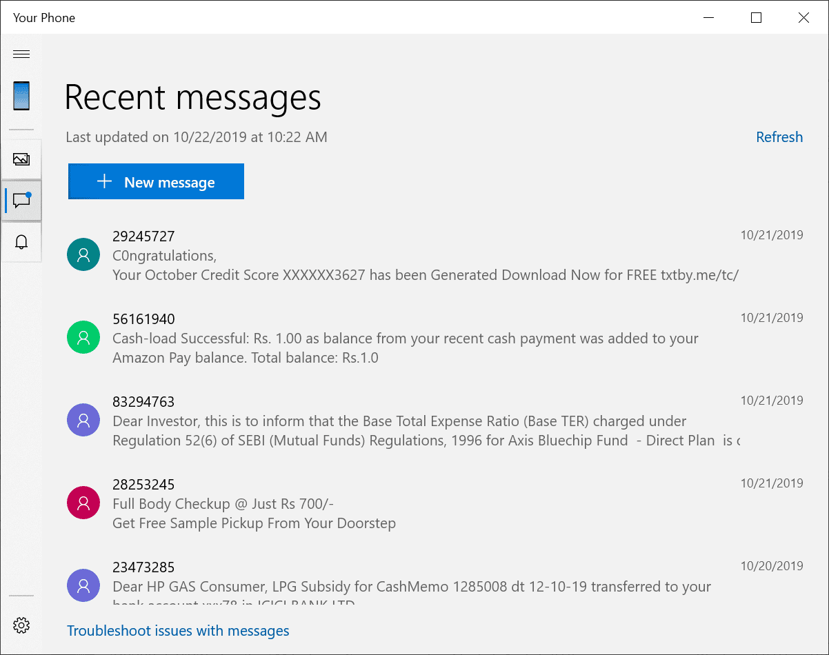829x655 pixels.
Task: Open the Amazon Pay cash-load message
Action: pyautogui.click(x=345, y=338)
